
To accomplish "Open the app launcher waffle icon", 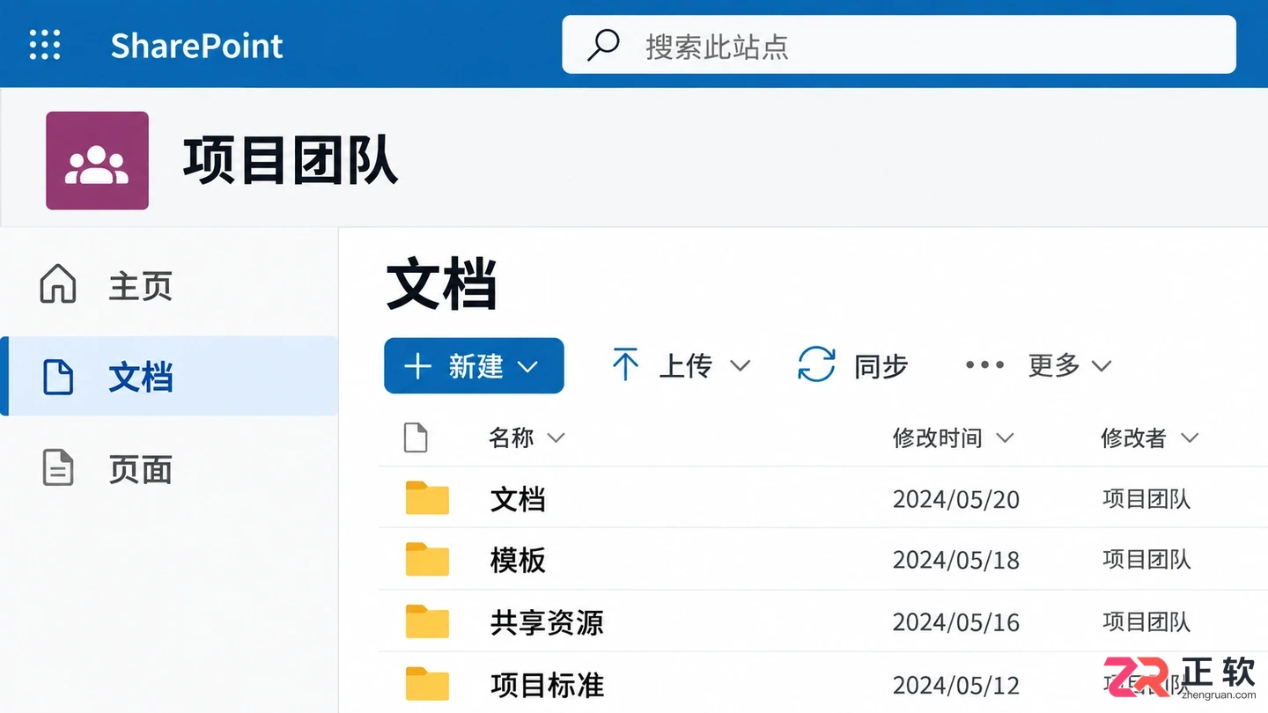I will click(45, 45).
